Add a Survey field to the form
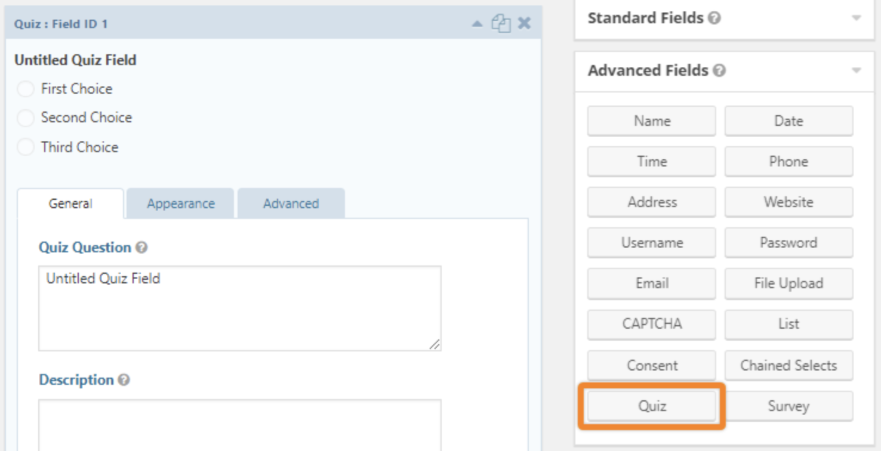This screenshot has height=451, width=881. point(788,406)
